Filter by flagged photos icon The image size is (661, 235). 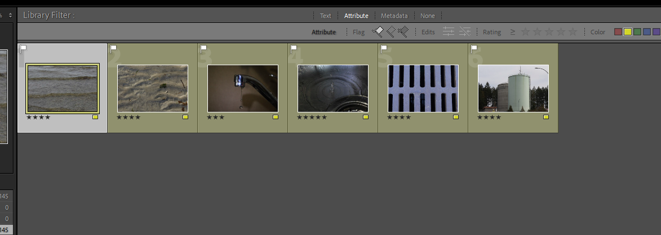tap(378, 32)
